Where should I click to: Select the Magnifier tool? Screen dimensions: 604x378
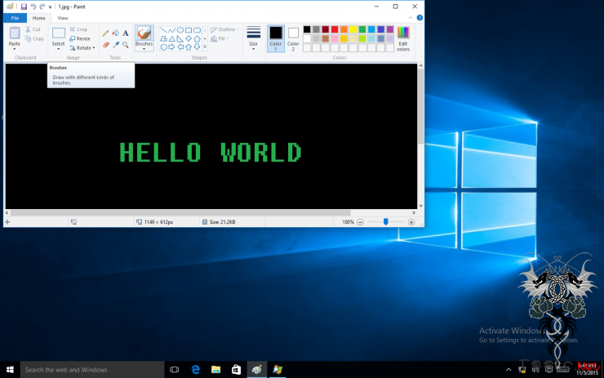click(x=126, y=45)
